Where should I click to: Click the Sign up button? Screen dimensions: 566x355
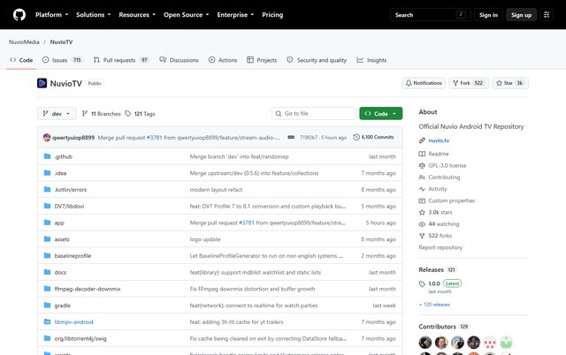click(521, 15)
